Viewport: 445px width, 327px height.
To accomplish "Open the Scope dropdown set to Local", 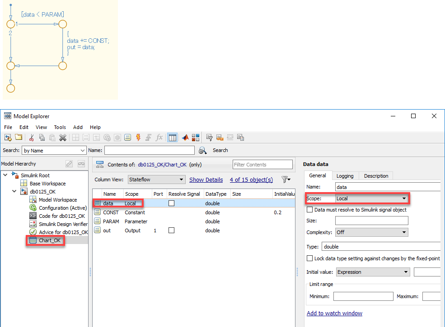I will tap(371, 198).
